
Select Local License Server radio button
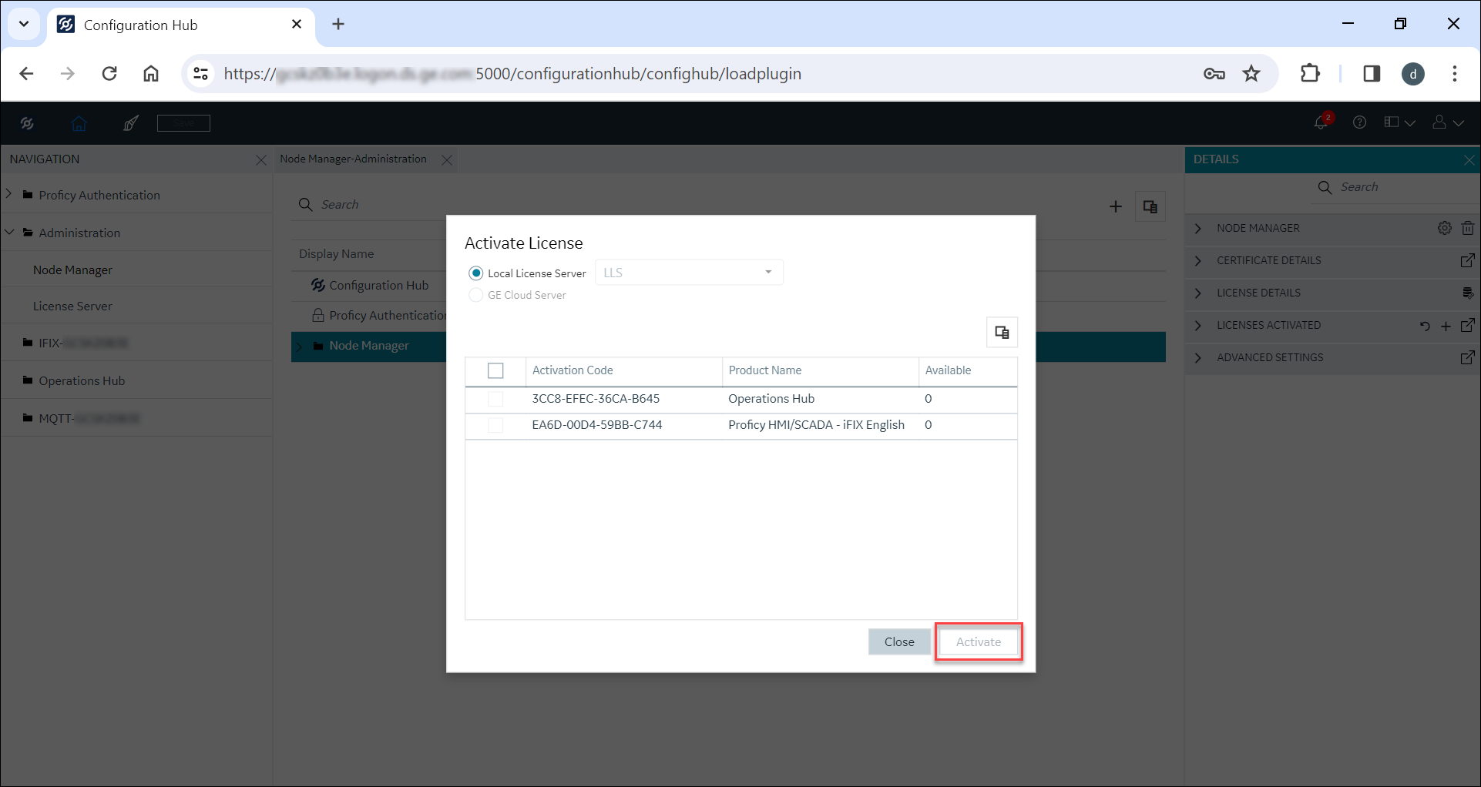(x=476, y=273)
